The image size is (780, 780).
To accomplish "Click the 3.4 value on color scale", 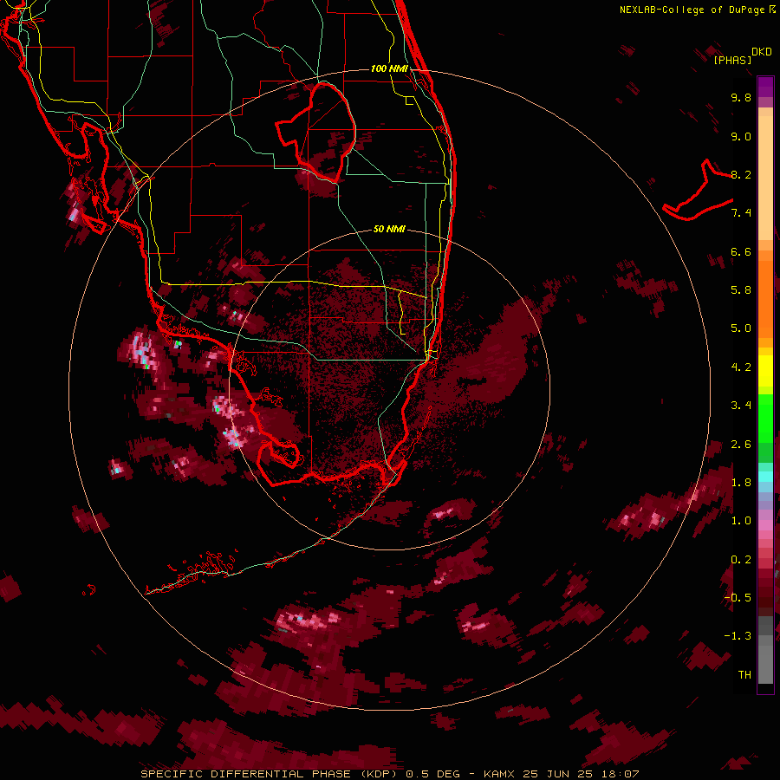I will (x=741, y=406).
